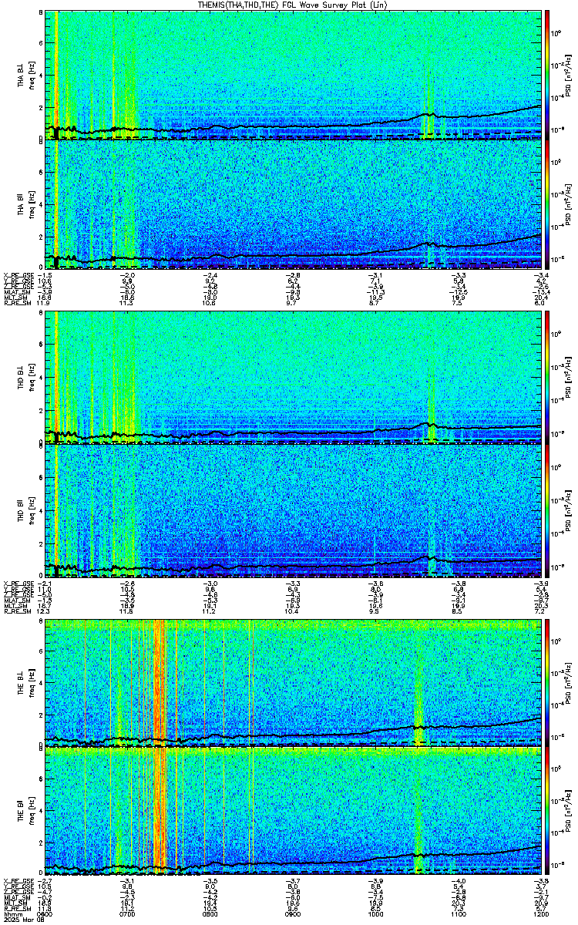Click the color bar beside THA B⊥ spectrogram

point(547,74)
